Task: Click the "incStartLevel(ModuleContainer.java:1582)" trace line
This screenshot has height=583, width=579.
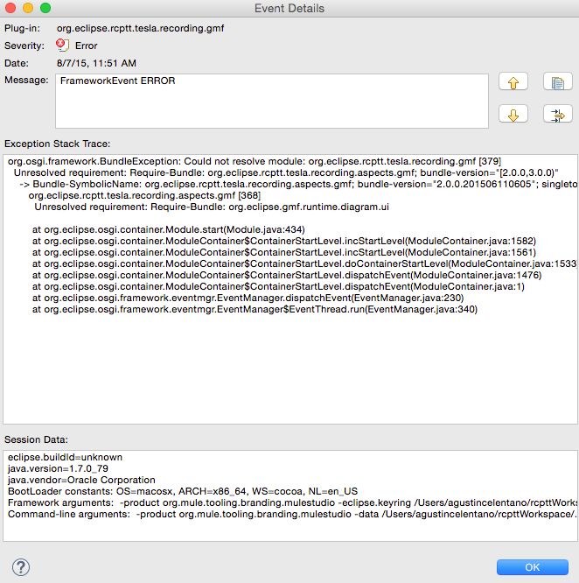Action: click(x=284, y=241)
